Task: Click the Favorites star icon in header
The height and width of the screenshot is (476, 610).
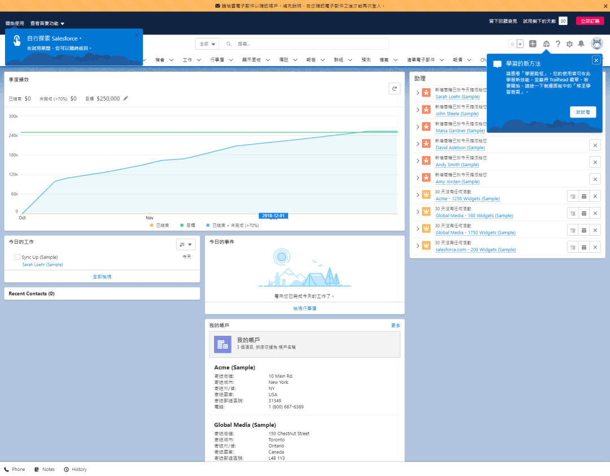Action: coord(512,44)
